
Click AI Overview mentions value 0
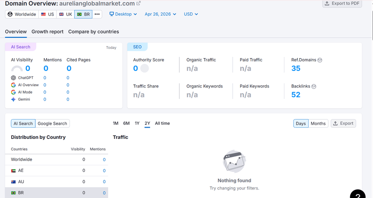(x=45, y=85)
